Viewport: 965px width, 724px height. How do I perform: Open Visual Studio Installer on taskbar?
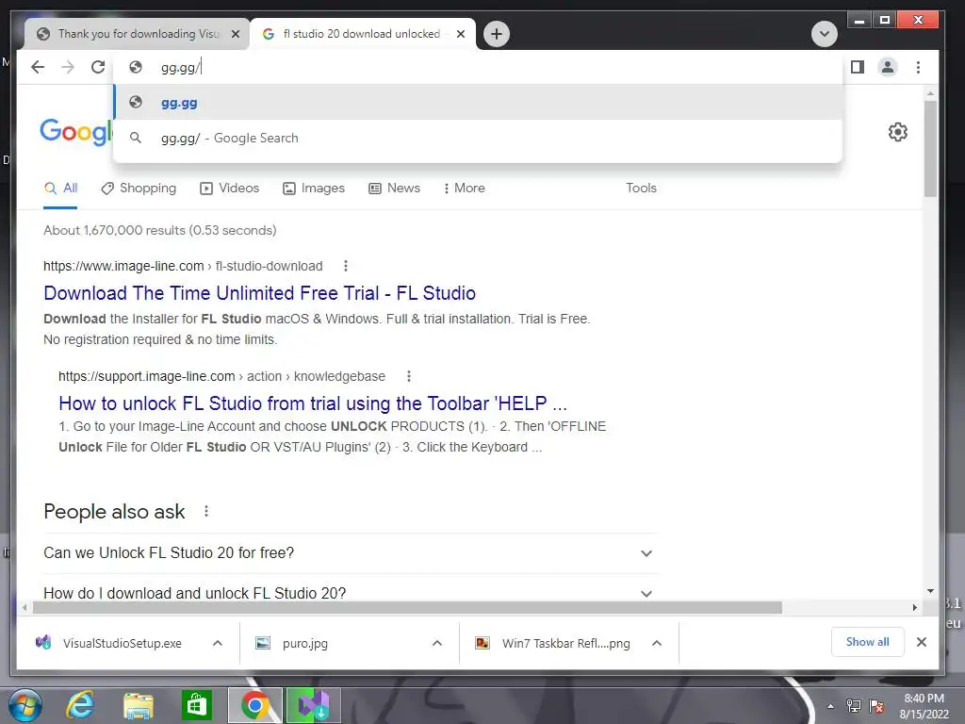pyautogui.click(x=313, y=705)
